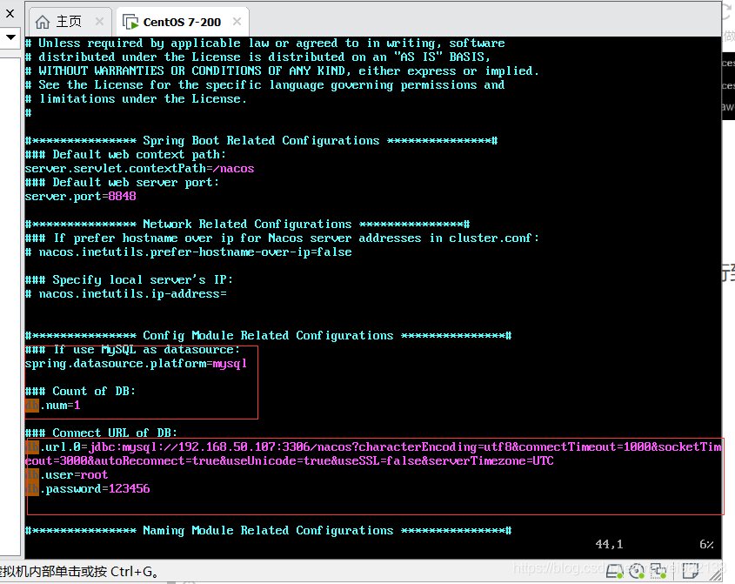The height and width of the screenshot is (584, 735).
Task: Click the '### Count of DB:' comment
Action: (80, 391)
